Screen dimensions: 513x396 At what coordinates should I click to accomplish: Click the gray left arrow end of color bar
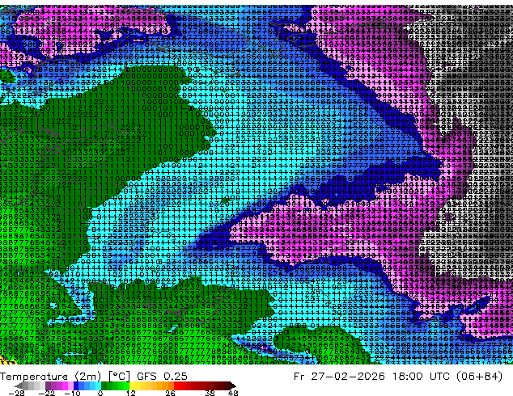(19, 385)
